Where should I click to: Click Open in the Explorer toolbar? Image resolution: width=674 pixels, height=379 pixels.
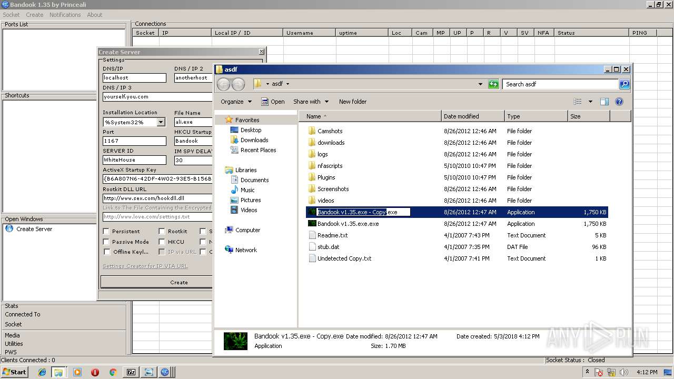click(x=273, y=102)
